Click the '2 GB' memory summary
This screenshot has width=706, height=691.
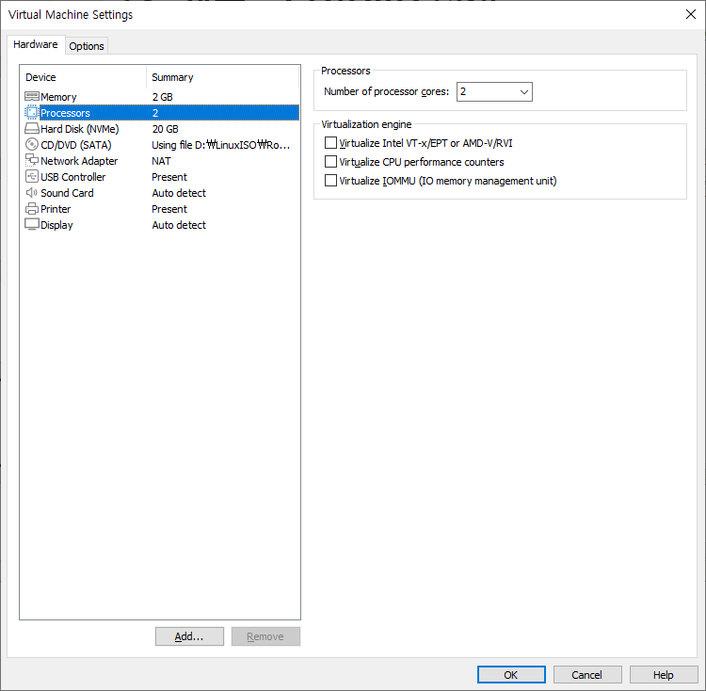[162, 97]
